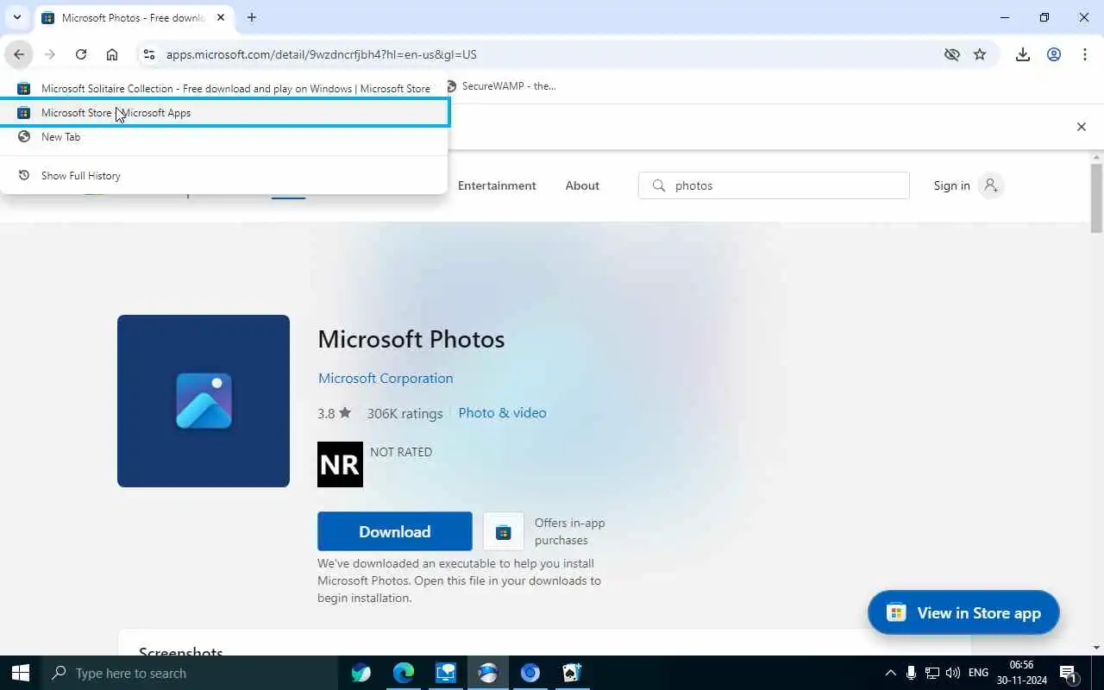
Task: Click the Store badge icon beside Download
Action: pos(504,531)
